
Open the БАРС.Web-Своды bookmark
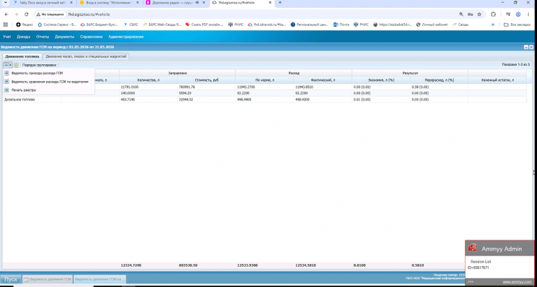[x=162, y=24]
